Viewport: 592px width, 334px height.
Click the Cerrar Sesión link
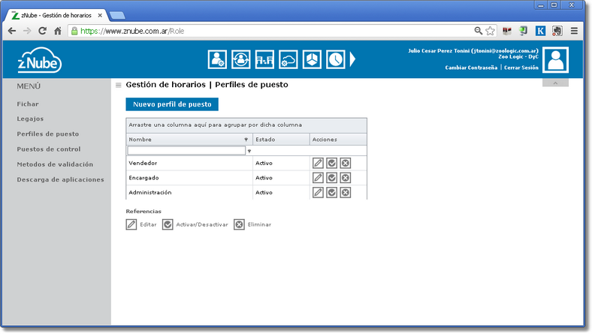(x=521, y=68)
